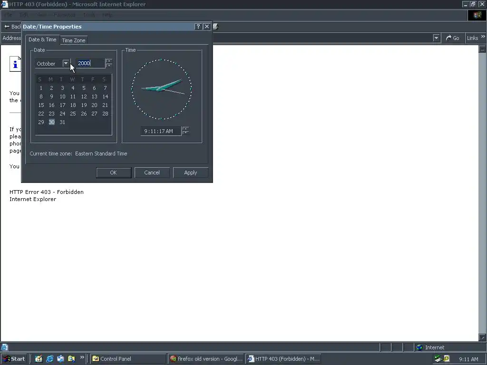Screen dimensions: 487x365
Task: Switch to Control Panel in the taskbar
Action: (x=128, y=359)
